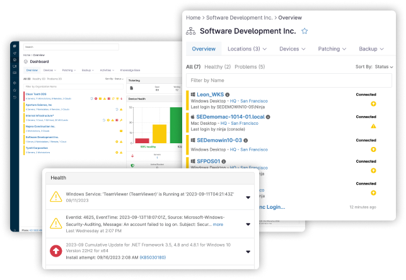406x280 pixels.
Task: Click the yellow bar in Device Health chart
Action: pyautogui.click(x=159, y=134)
